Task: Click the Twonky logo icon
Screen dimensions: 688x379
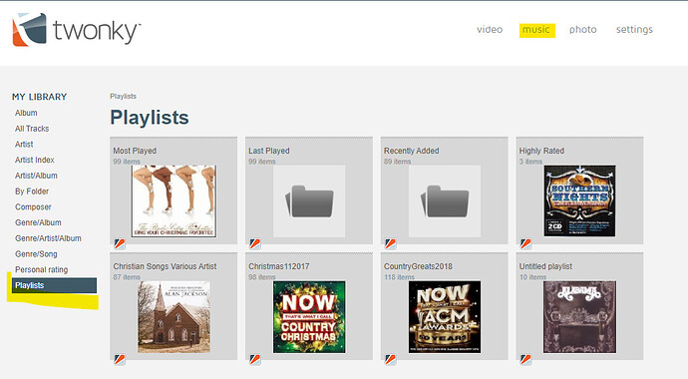Action: [x=29, y=29]
